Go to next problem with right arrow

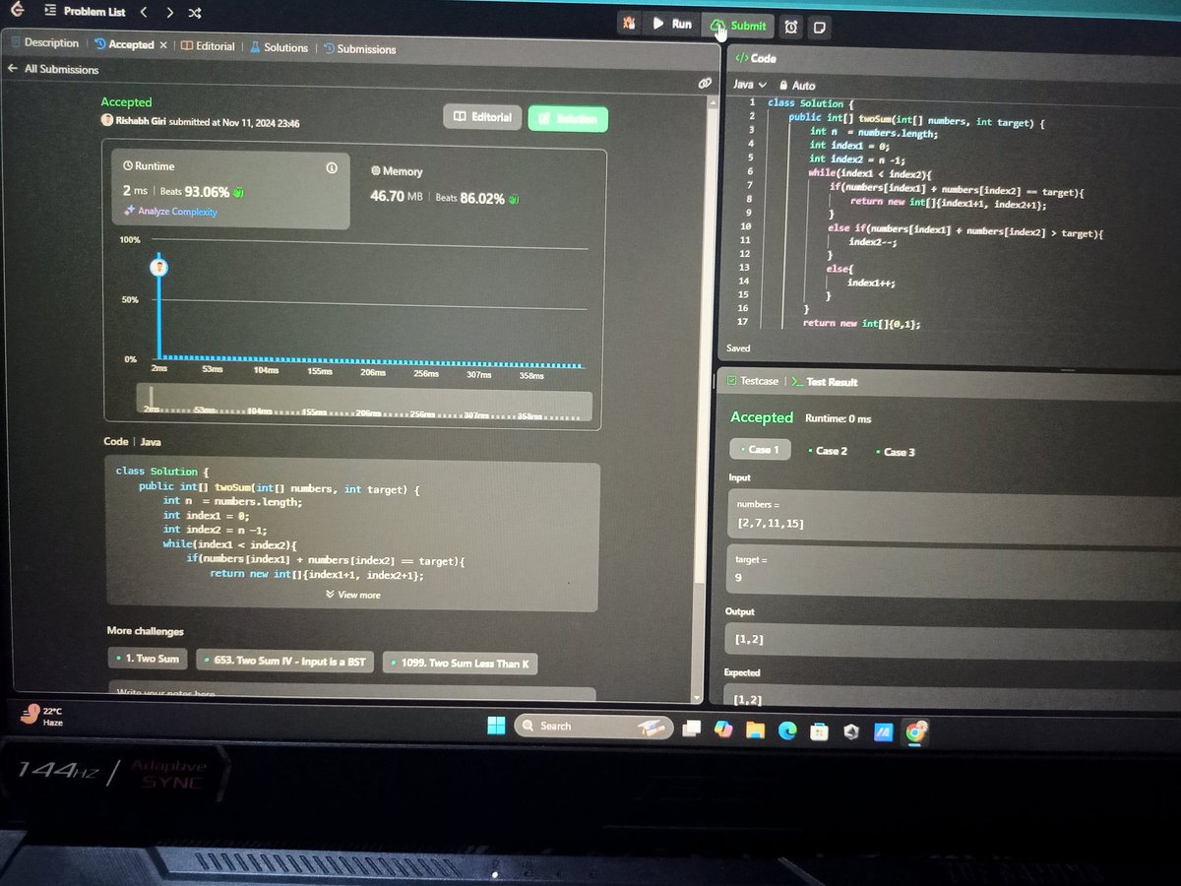pyautogui.click(x=169, y=13)
